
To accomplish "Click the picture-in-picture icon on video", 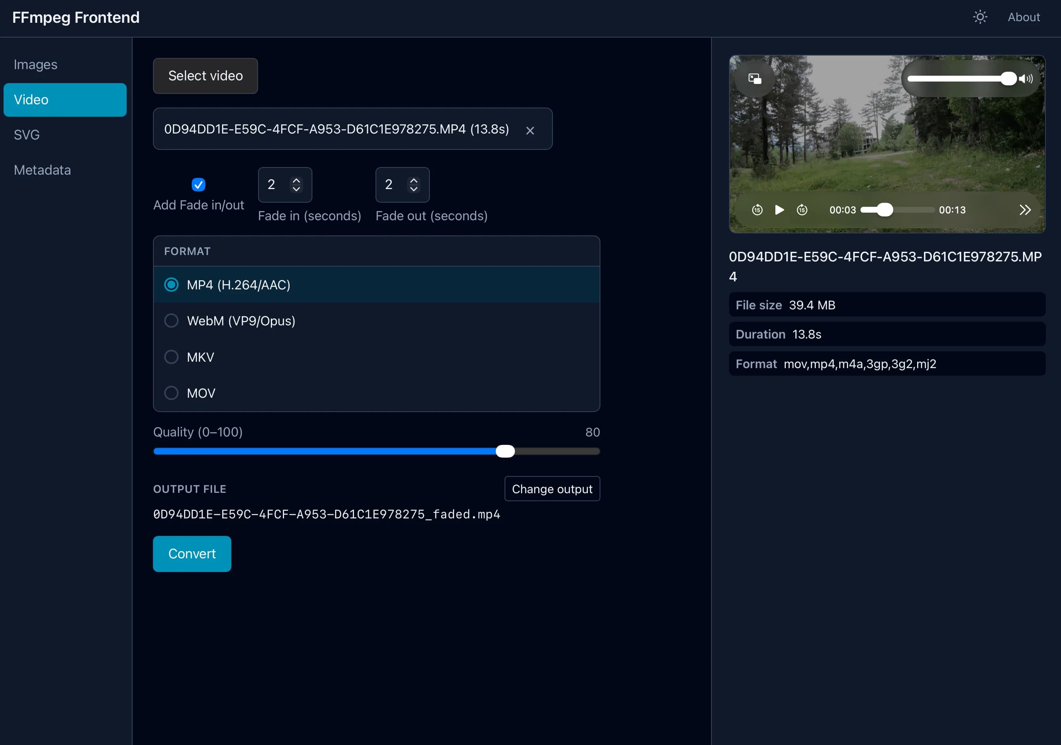I will click(x=755, y=79).
